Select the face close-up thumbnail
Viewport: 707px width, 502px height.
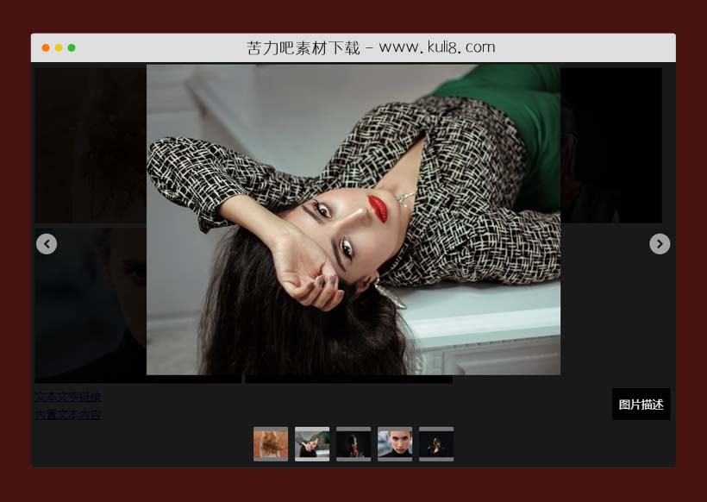[x=395, y=444]
